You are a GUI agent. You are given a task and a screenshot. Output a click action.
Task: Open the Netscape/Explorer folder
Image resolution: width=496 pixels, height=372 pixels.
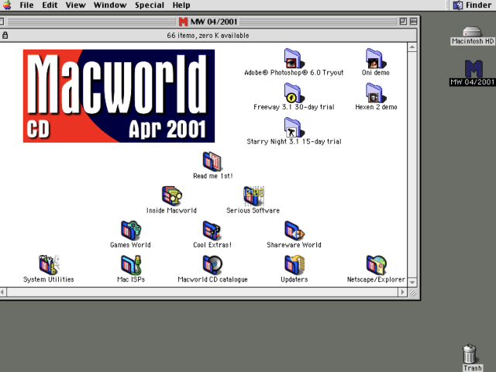coord(376,265)
